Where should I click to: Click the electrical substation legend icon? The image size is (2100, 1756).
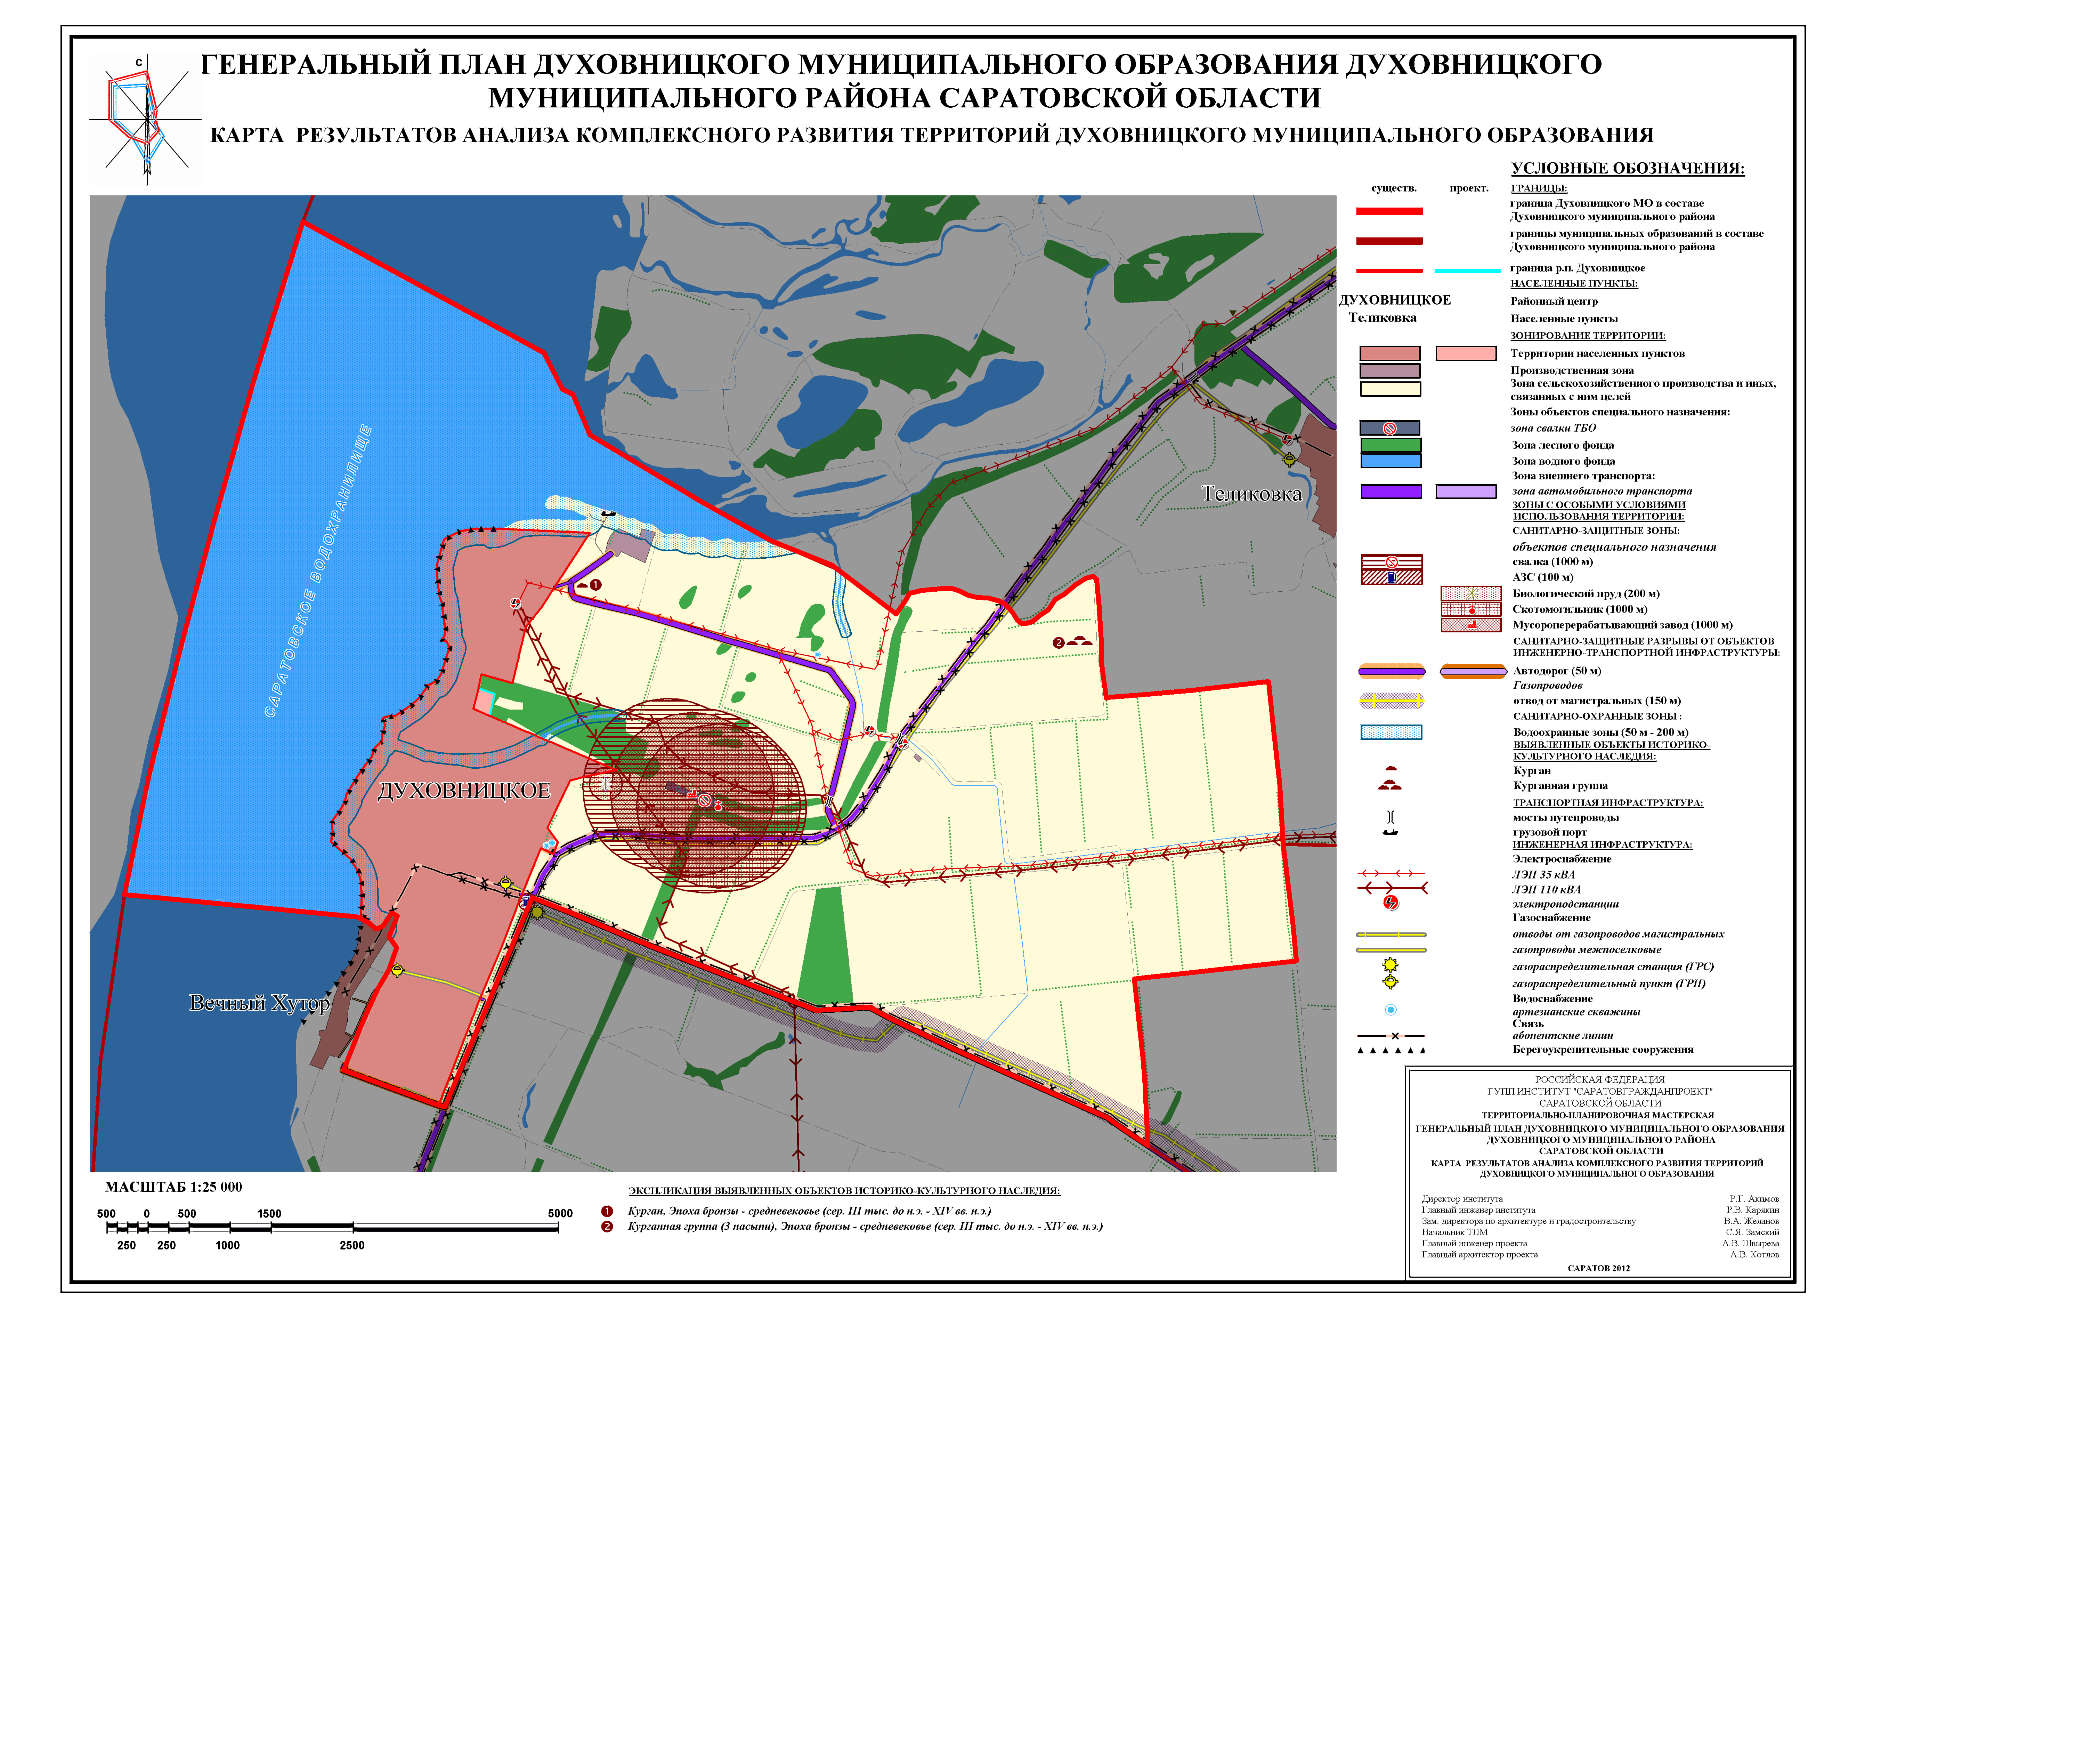[x=1390, y=903]
